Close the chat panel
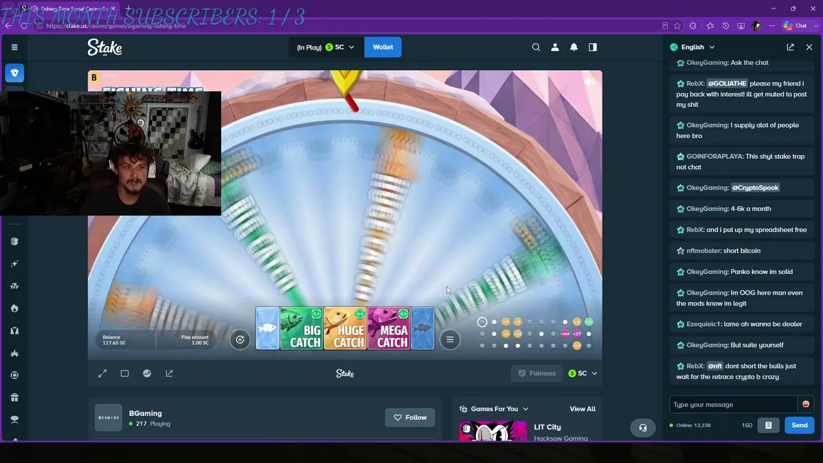823x463 pixels. 809,47
